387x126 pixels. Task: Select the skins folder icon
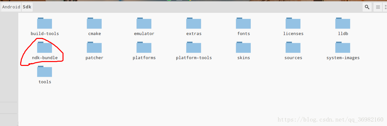[x=243, y=47]
